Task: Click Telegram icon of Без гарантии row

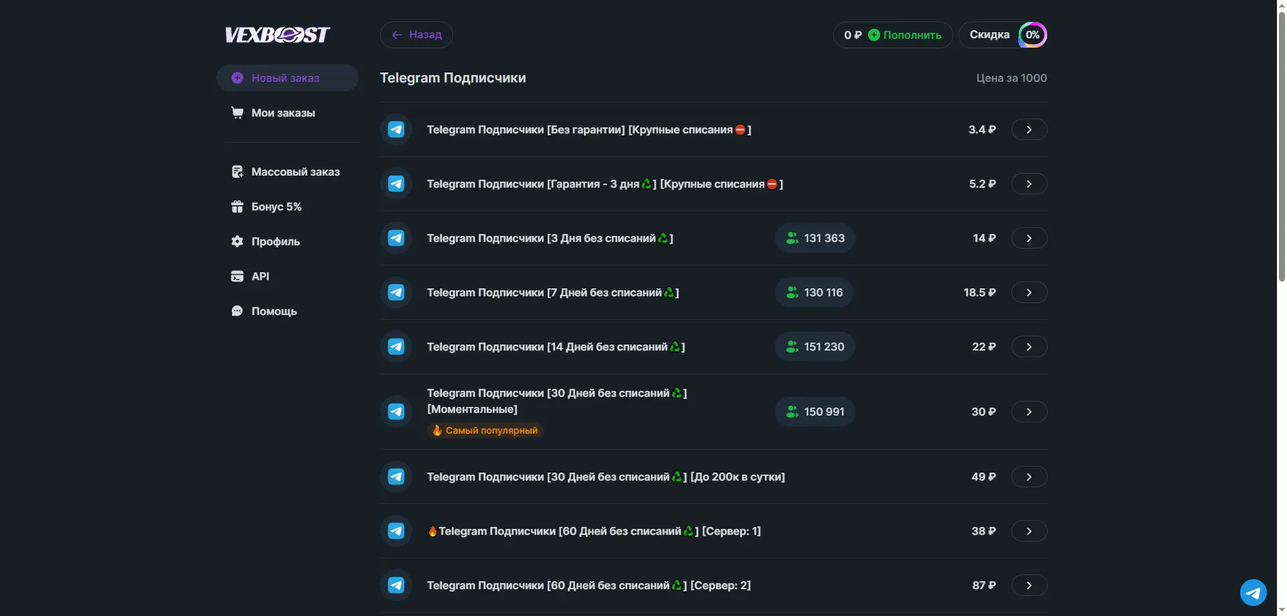Action: [396, 129]
